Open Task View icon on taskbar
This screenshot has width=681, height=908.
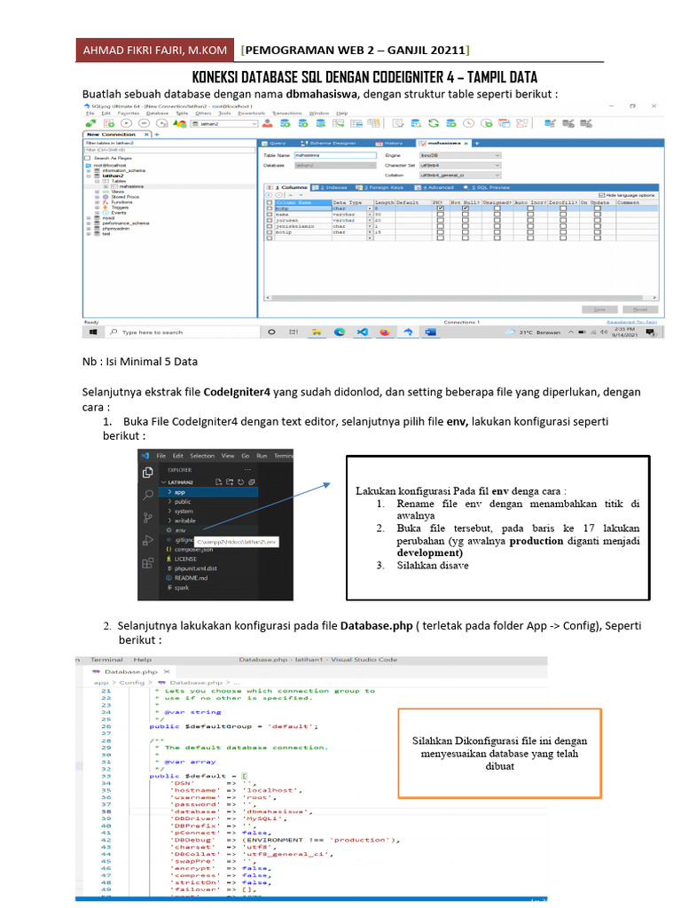pos(294,332)
